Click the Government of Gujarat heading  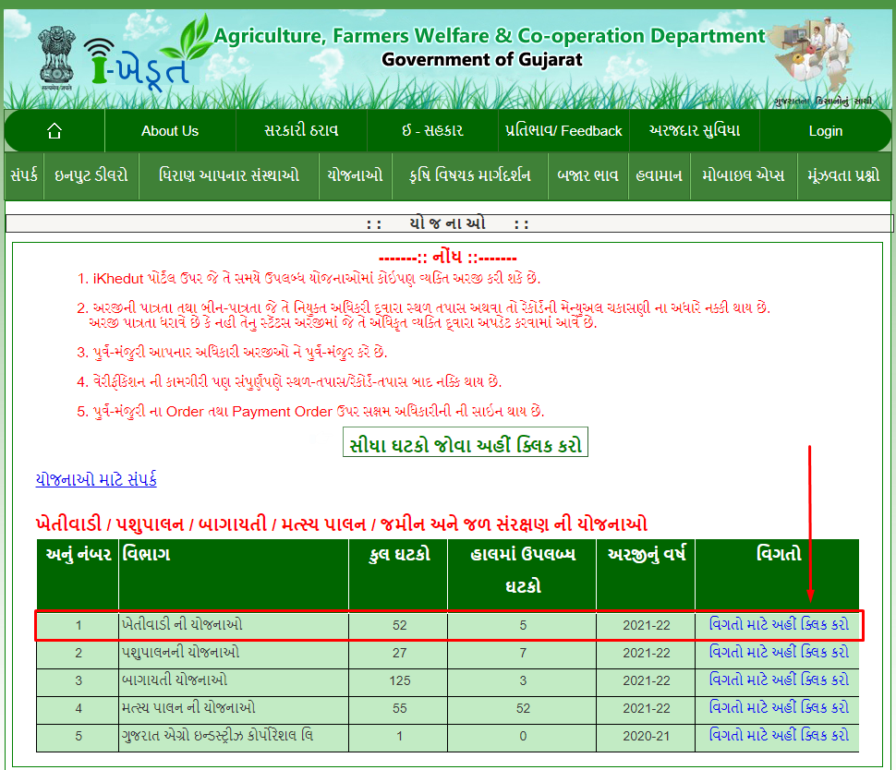click(482, 59)
